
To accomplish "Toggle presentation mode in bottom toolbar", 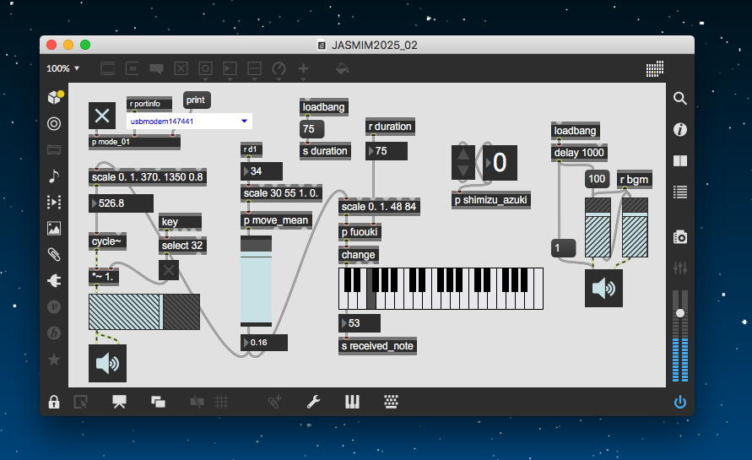I will 119,402.
